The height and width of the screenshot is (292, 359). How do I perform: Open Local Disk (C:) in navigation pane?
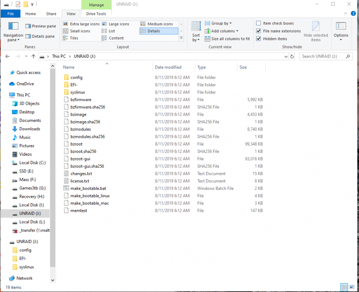(x=32, y=163)
